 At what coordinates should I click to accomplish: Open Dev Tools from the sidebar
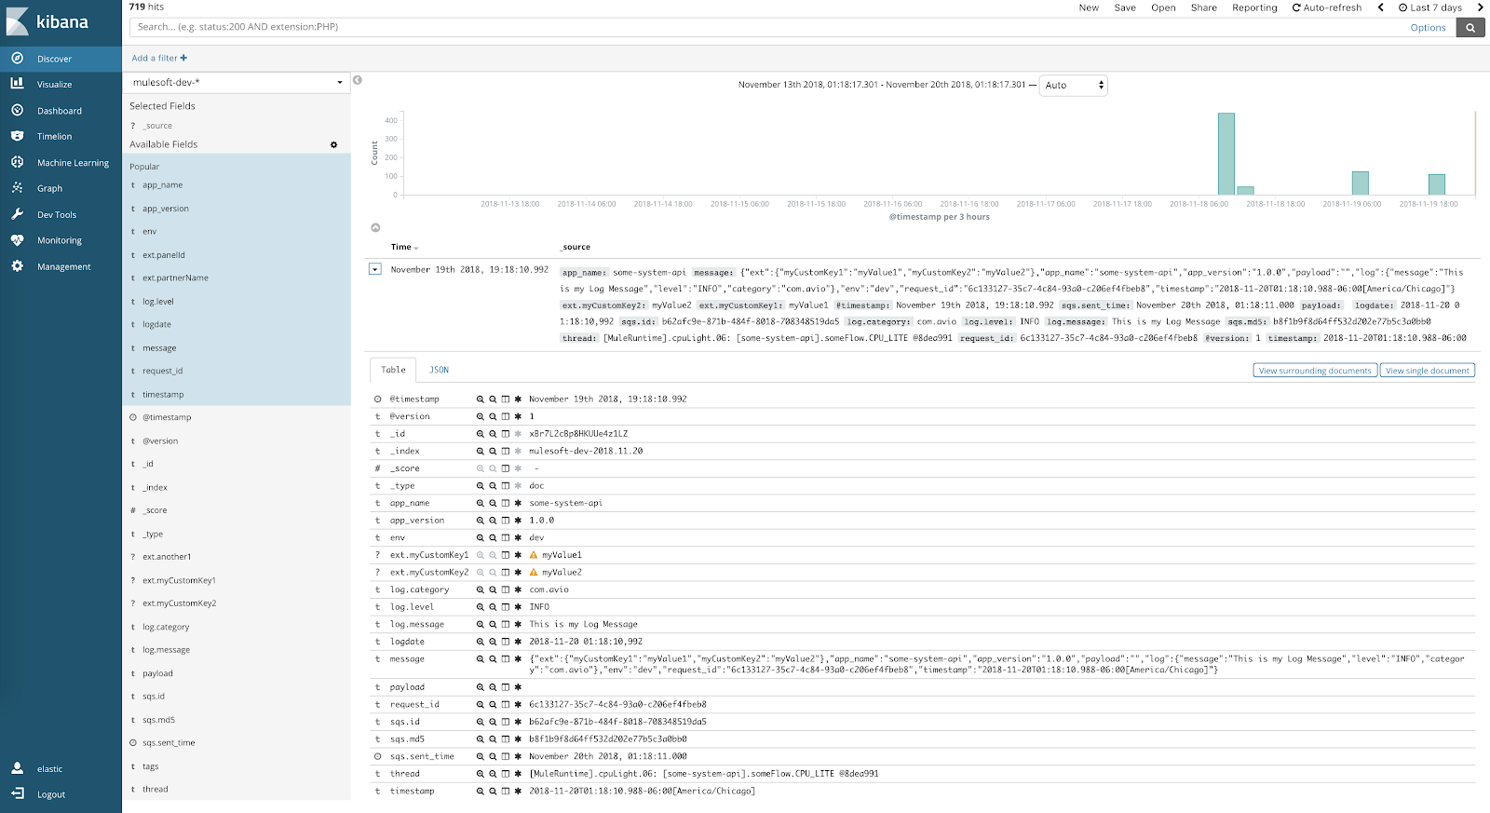pyautogui.click(x=56, y=215)
